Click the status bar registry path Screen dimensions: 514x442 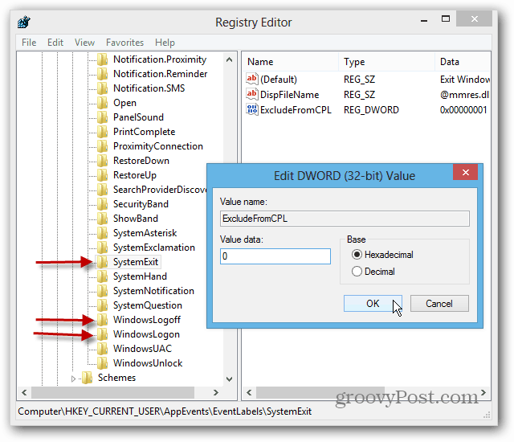pos(165,411)
